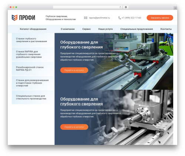Open Станки для разворачивания category
This screenshot has height=156, width=185.
click(x=33, y=83)
